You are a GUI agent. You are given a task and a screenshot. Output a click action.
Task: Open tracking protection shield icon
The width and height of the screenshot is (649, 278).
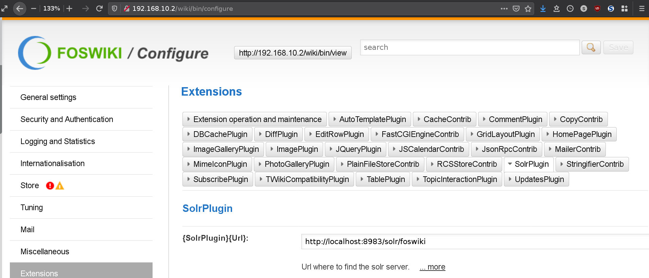click(x=115, y=8)
